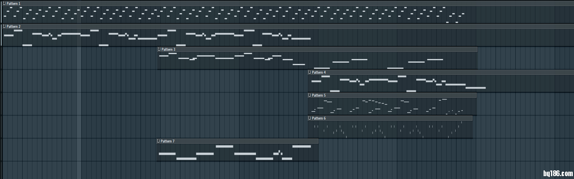Click the Pattern 7 clip menu icon

(158, 141)
